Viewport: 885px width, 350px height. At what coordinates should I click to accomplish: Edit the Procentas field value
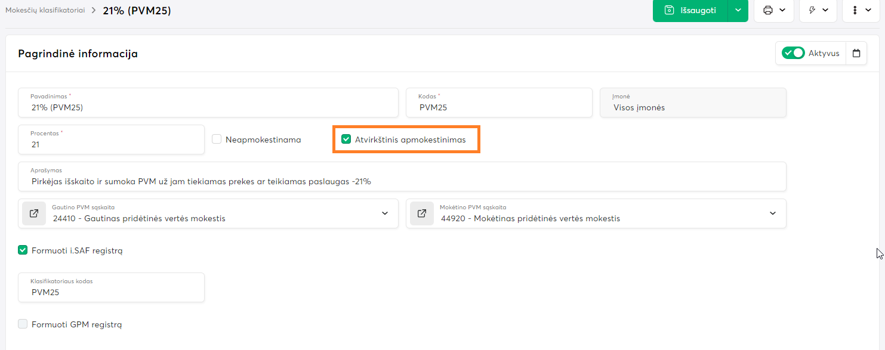111,144
